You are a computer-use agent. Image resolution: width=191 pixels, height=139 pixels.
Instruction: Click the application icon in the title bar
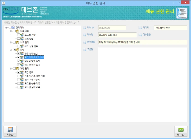4,3
